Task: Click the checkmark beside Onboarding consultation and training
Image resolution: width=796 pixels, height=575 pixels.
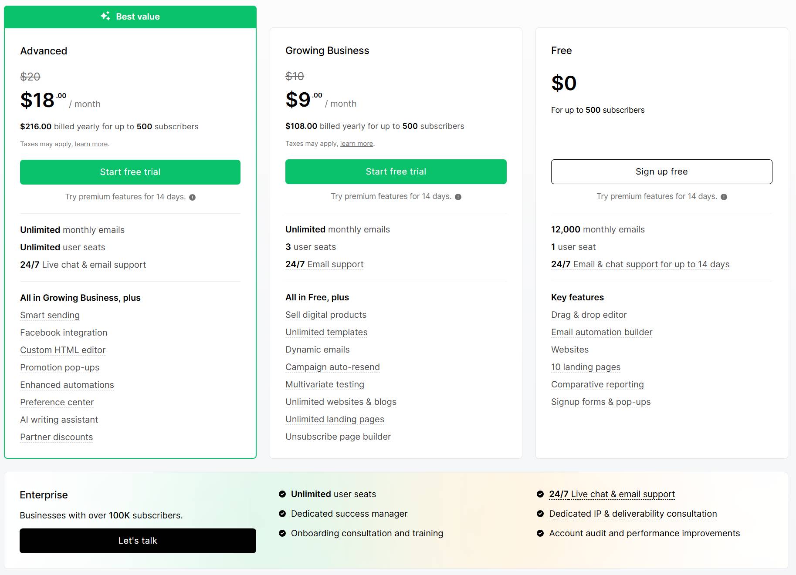Action: [x=282, y=533]
